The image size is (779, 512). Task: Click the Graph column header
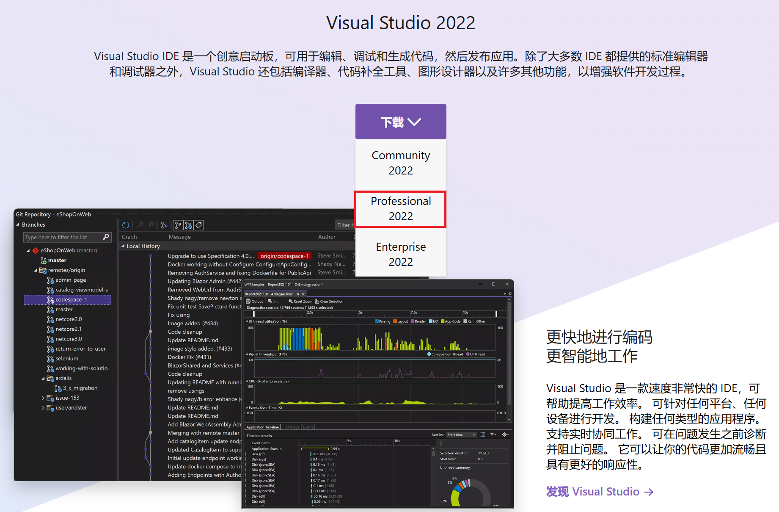click(129, 237)
